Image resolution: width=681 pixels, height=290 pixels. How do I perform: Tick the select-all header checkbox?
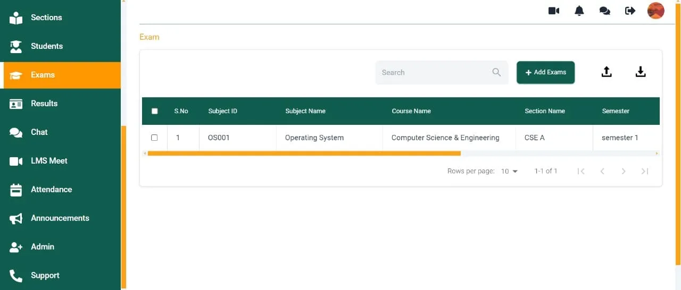tap(155, 111)
